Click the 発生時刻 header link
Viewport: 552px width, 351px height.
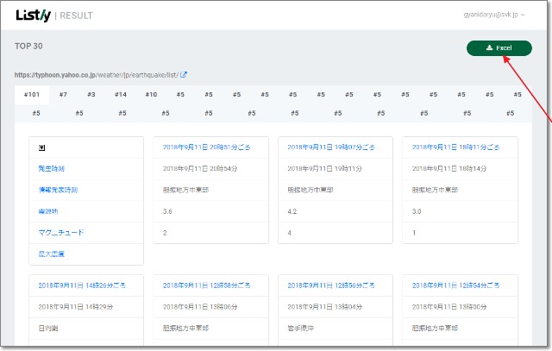(51, 169)
